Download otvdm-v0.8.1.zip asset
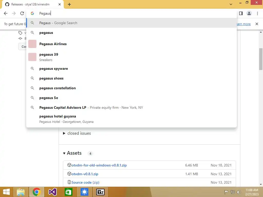This screenshot has width=263, height=197. pos(85,174)
